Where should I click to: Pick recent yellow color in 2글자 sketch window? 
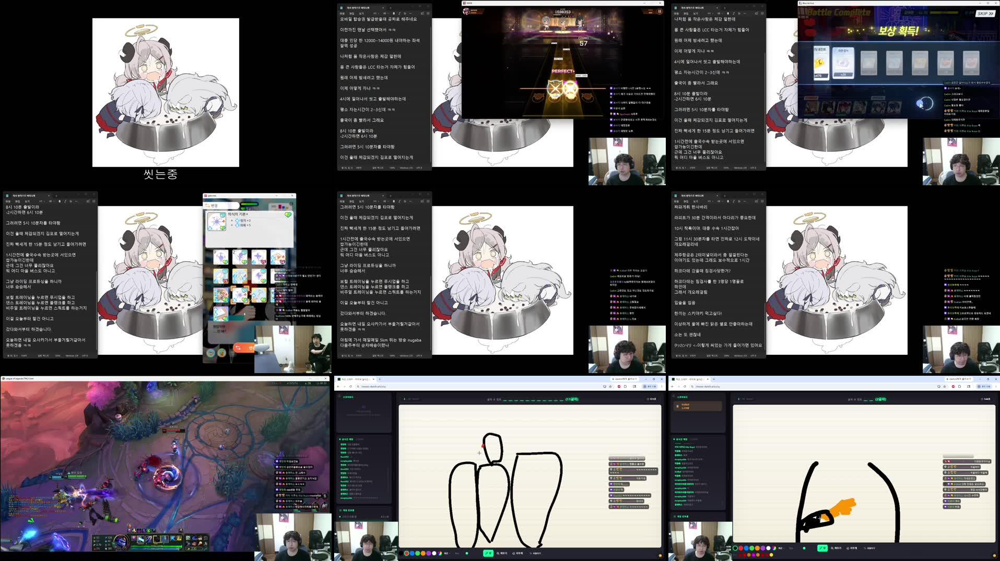tap(771, 555)
